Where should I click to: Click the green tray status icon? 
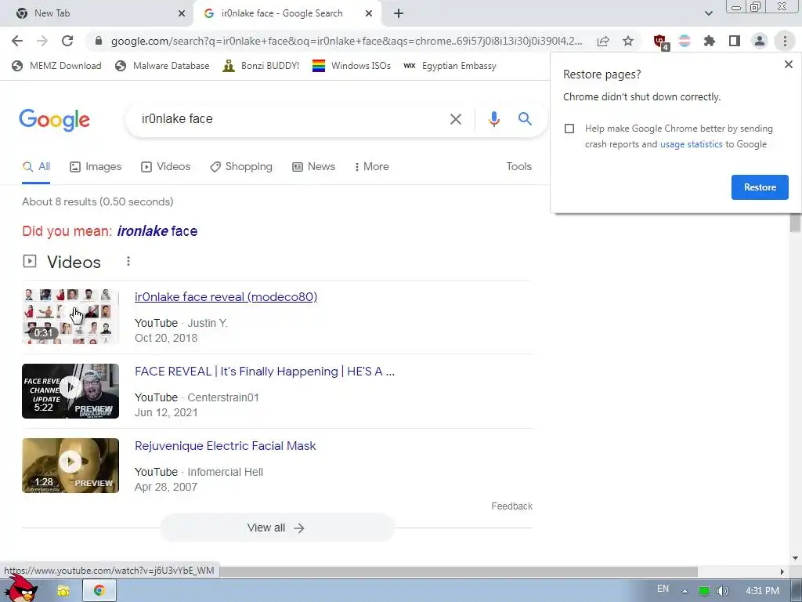click(x=704, y=591)
